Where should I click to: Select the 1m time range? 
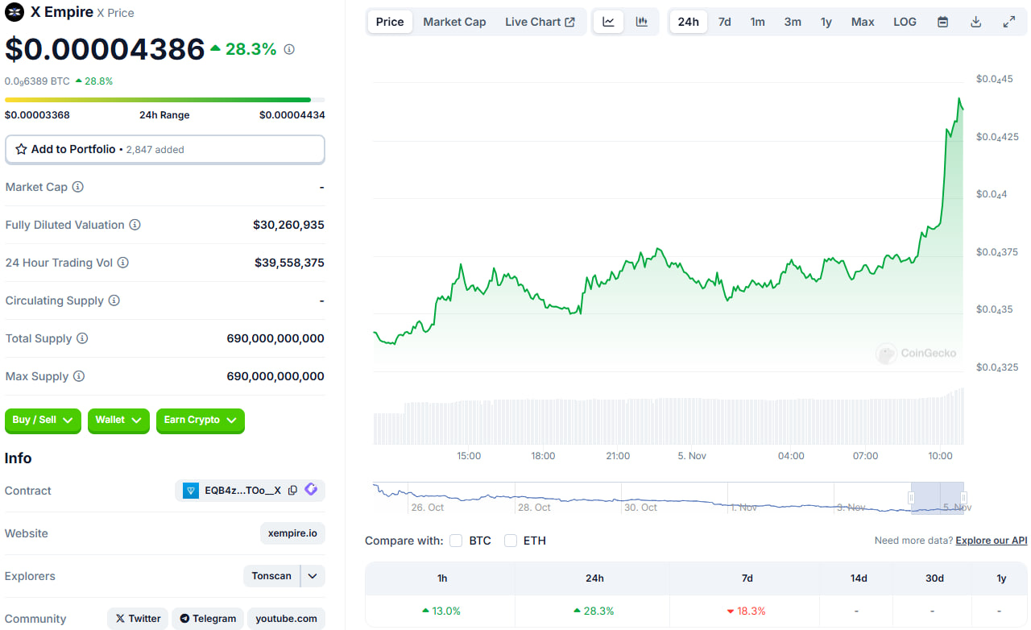click(x=758, y=22)
